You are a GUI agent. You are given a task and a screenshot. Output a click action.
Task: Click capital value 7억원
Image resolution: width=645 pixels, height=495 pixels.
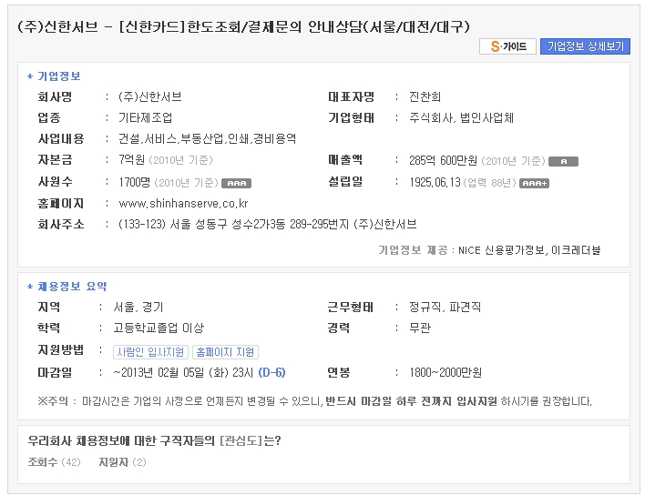(x=131, y=160)
